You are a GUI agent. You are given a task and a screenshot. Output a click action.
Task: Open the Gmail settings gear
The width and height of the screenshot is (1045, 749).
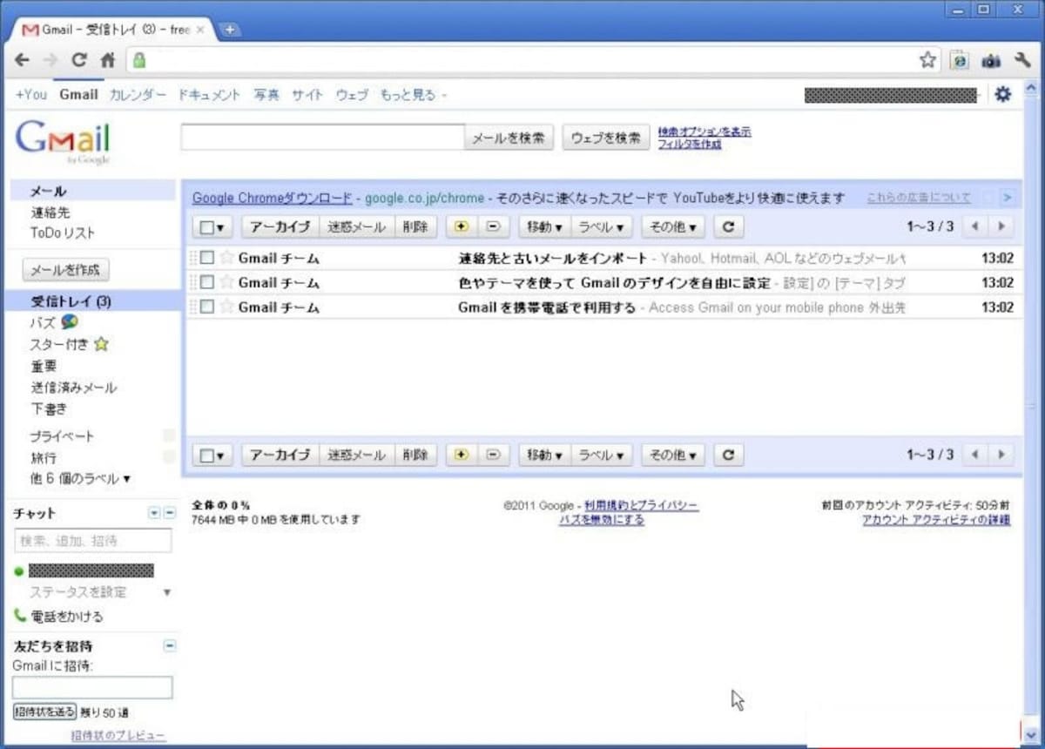pos(1003,94)
